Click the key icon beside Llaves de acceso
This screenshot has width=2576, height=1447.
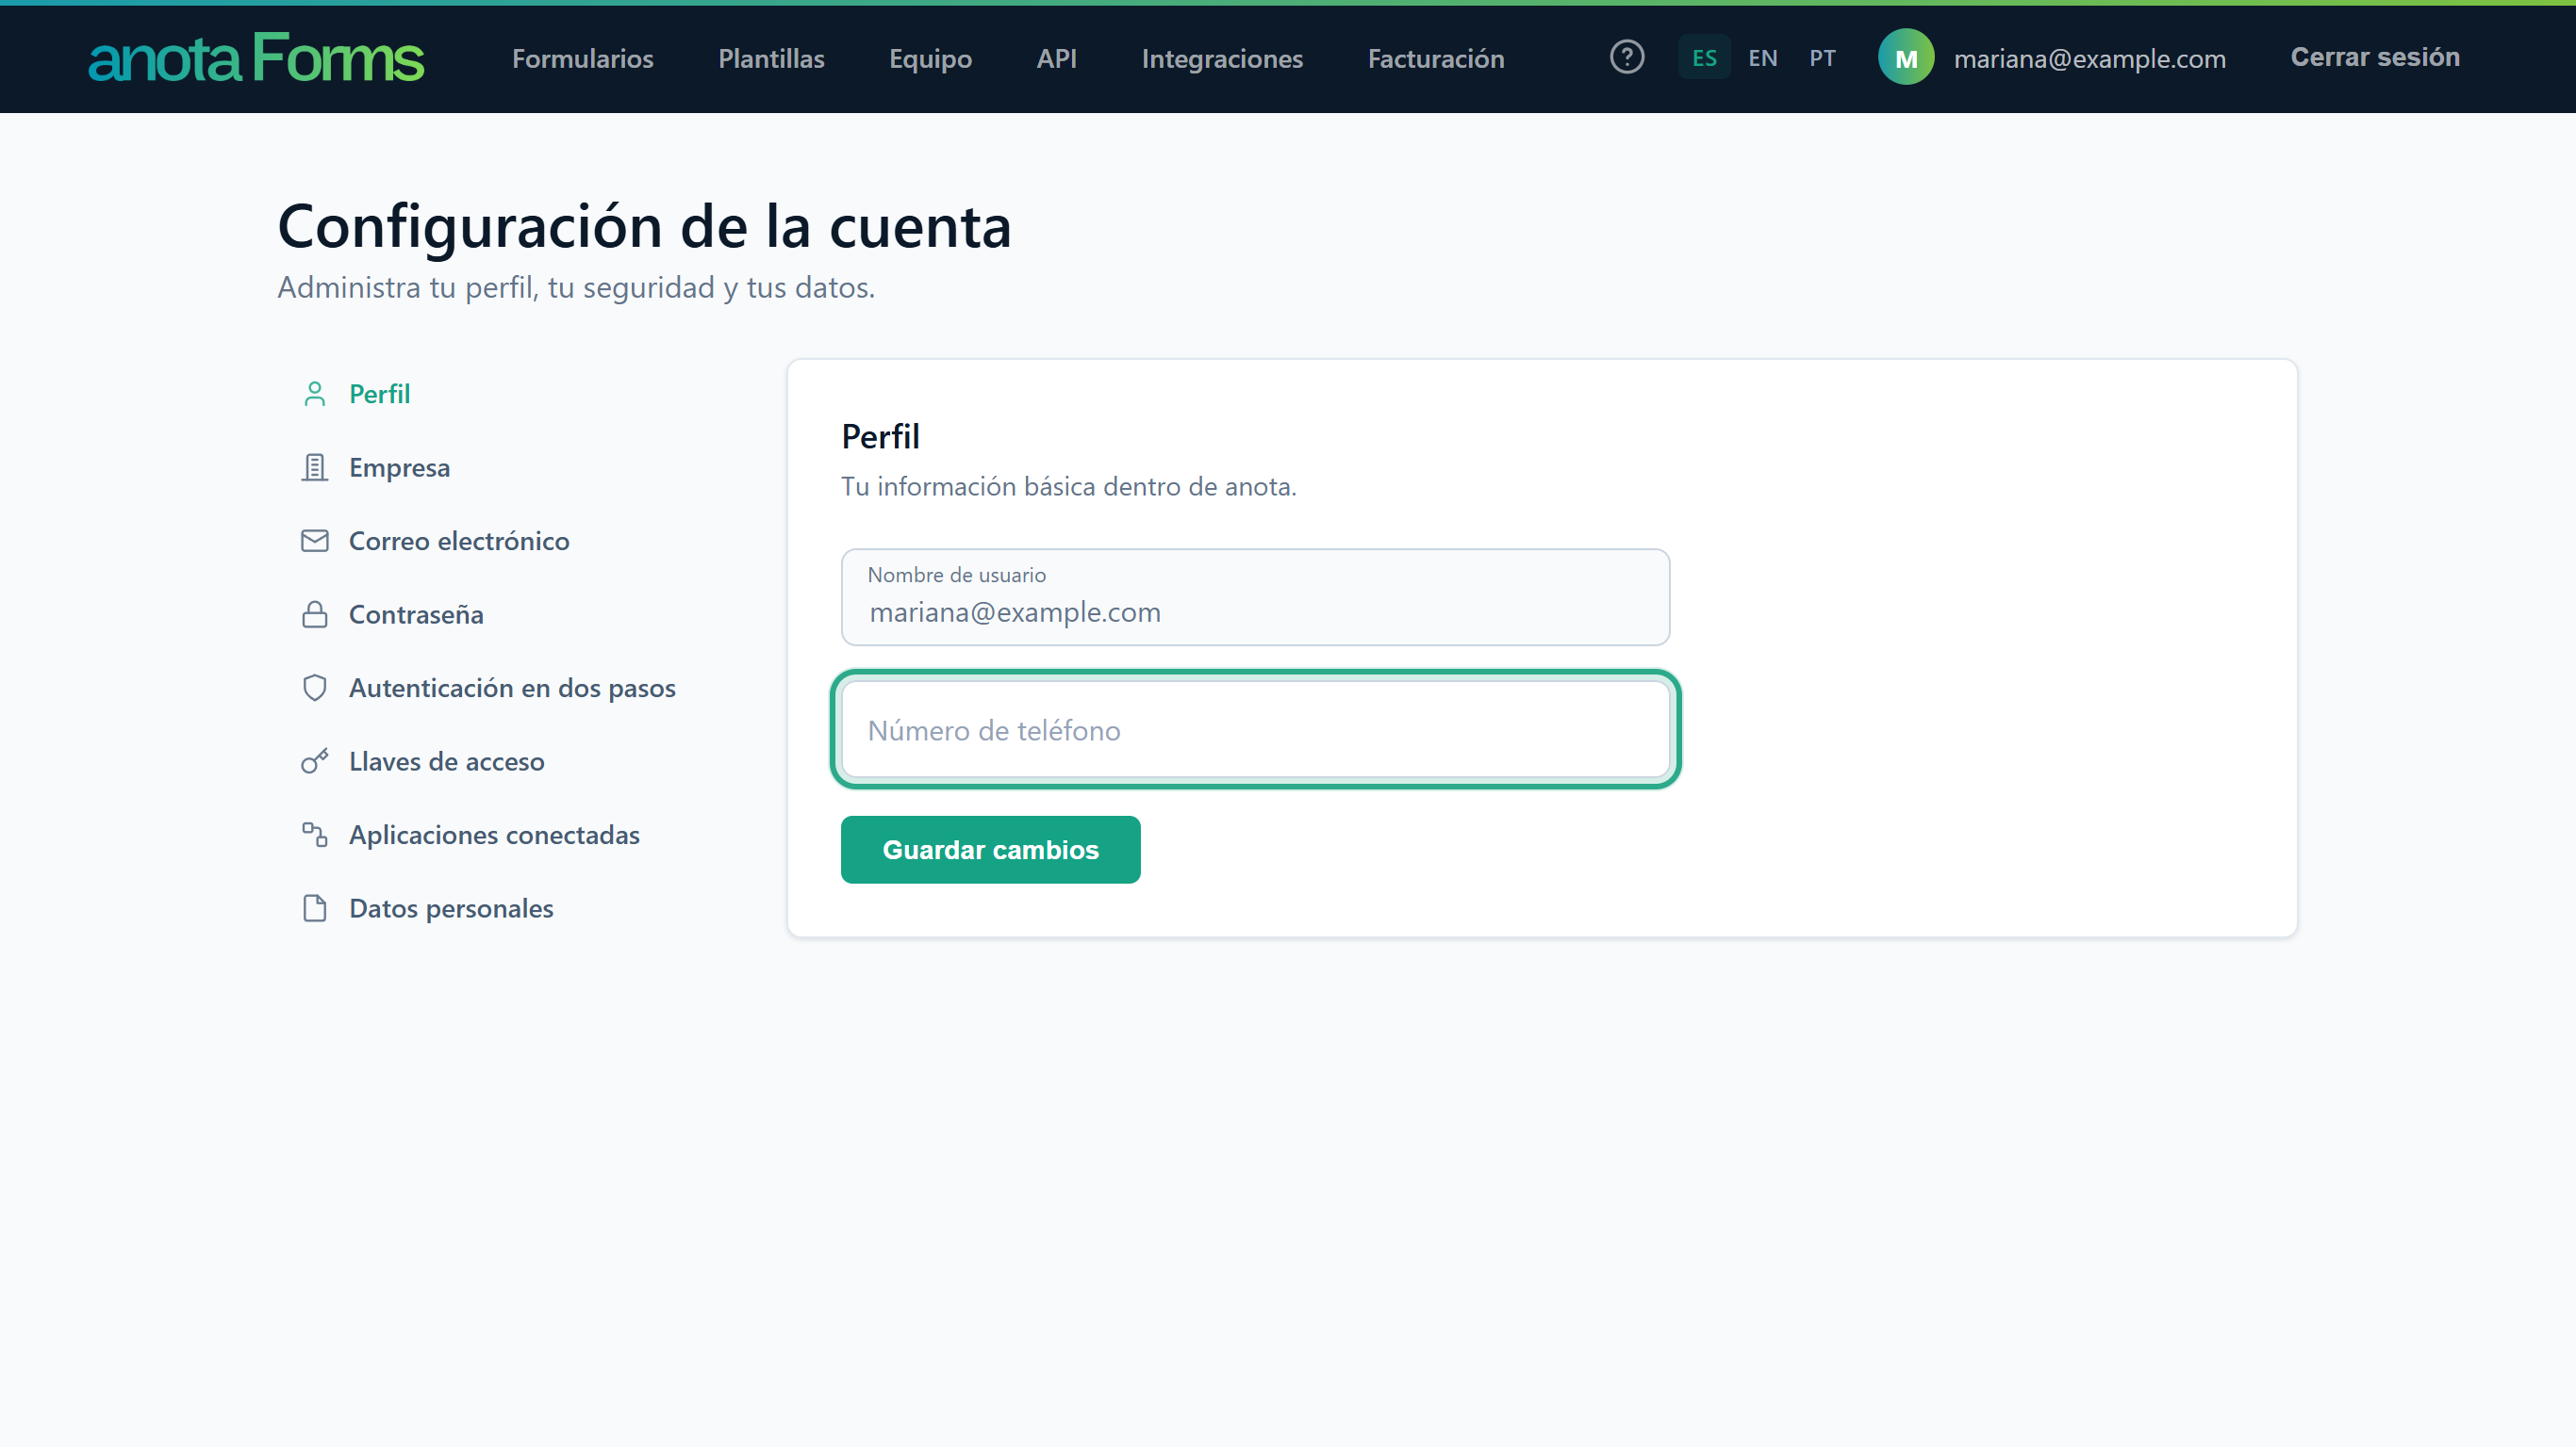point(314,761)
